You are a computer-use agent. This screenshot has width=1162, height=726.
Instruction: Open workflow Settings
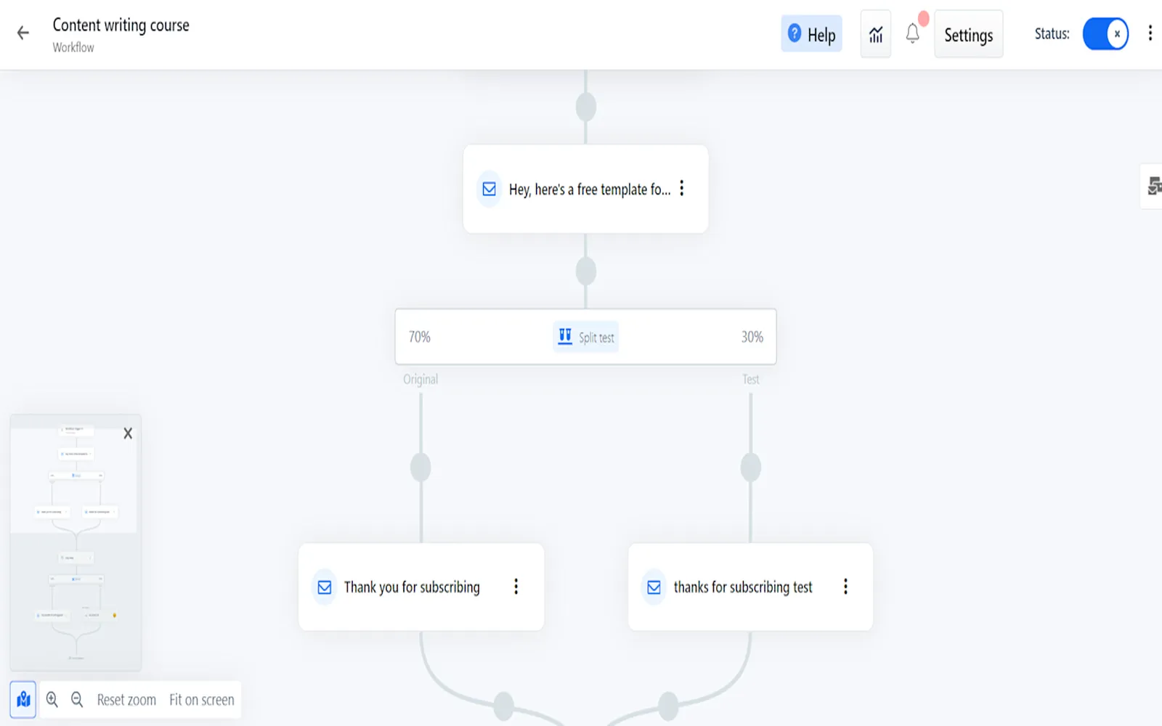point(968,34)
